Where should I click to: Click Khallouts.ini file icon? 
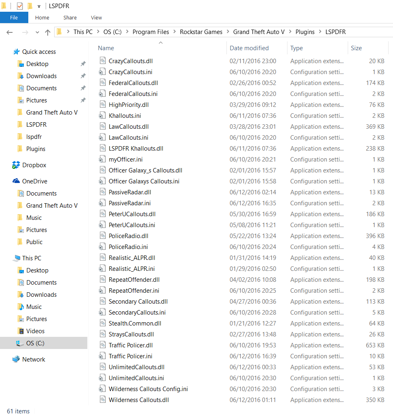coord(102,115)
